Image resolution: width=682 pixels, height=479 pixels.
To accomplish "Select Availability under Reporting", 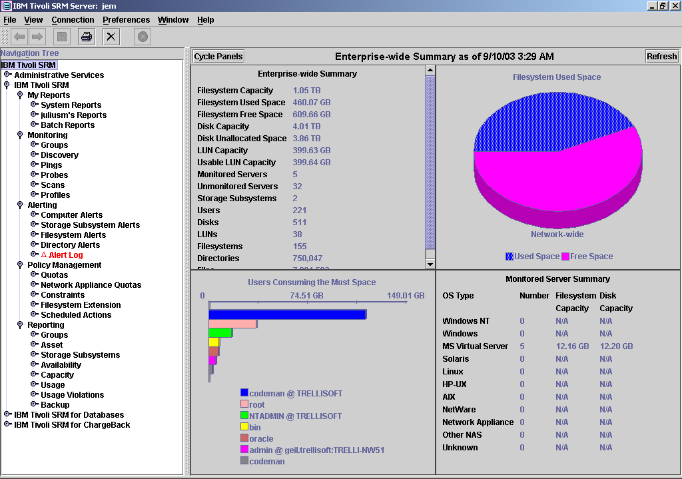I will pyautogui.click(x=61, y=365).
